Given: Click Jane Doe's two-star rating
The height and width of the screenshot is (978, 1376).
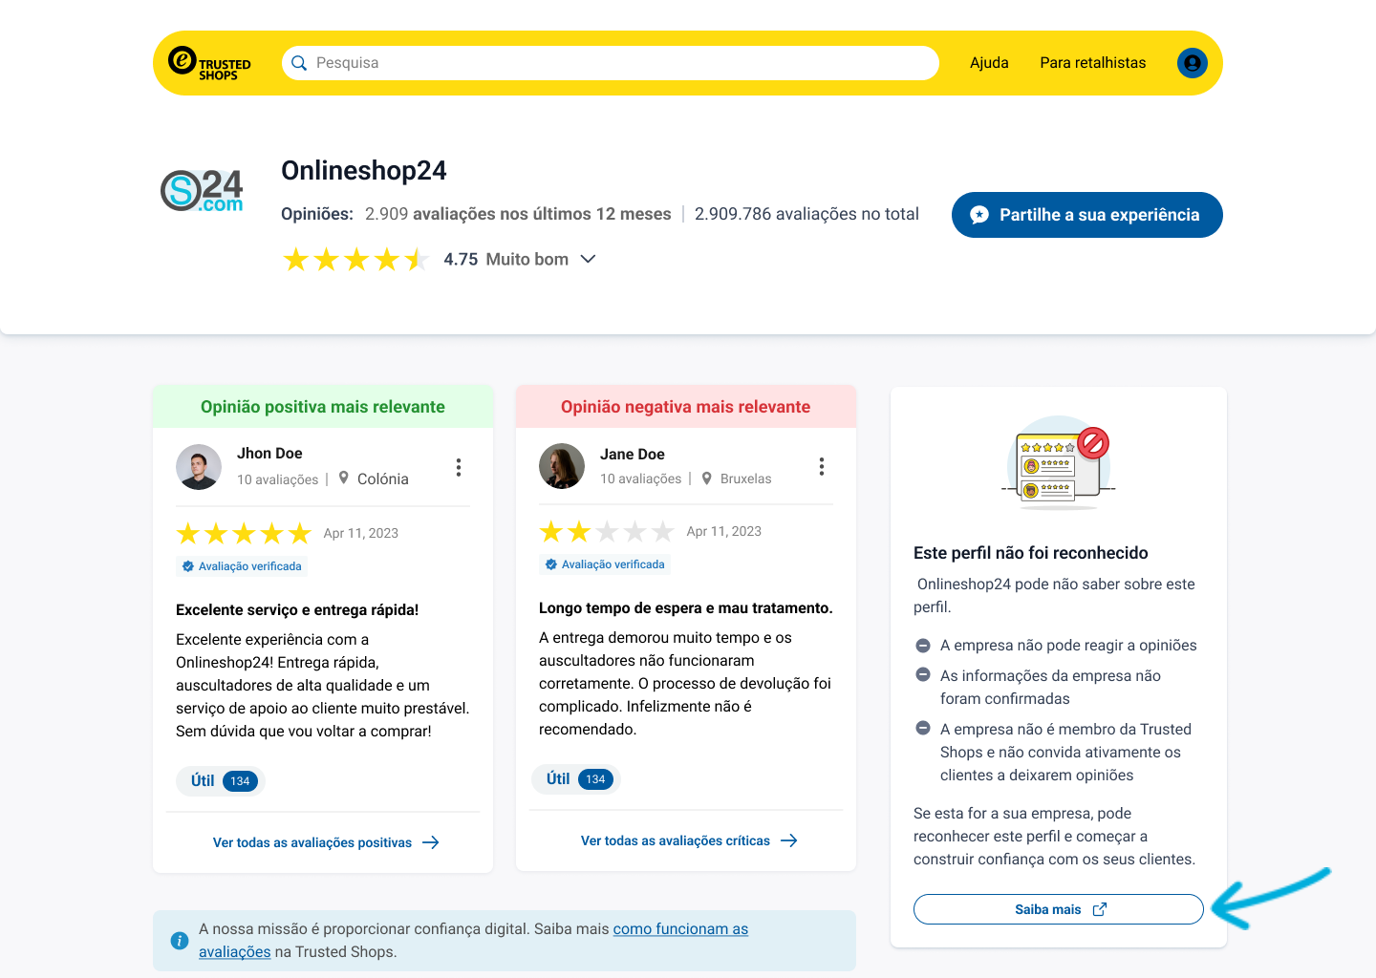Looking at the screenshot, I should point(607,531).
